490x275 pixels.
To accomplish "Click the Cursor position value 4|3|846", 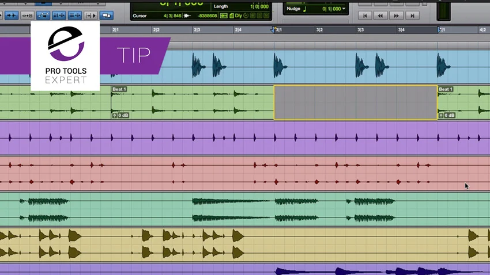I will (172, 16).
